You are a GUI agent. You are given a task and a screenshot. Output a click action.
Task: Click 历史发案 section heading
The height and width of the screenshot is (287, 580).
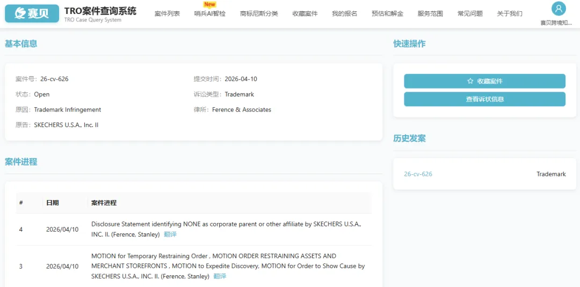coord(409,138)
